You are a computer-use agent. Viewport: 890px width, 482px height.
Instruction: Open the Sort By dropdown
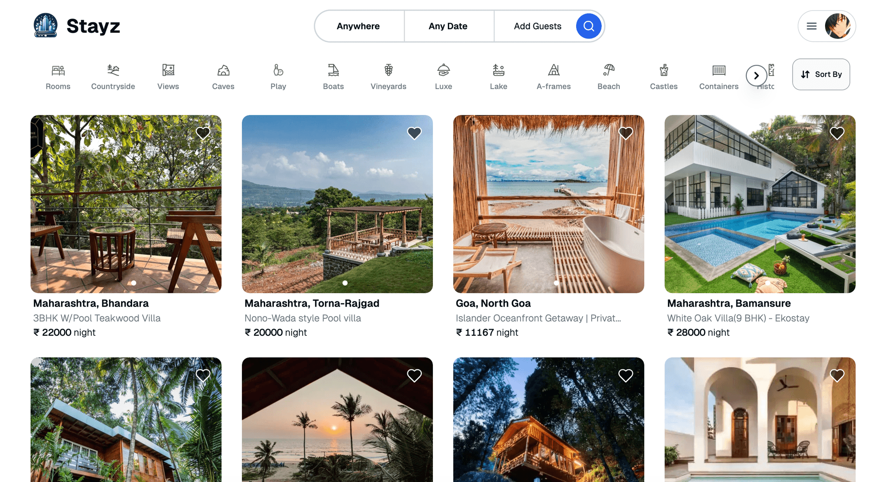(x=821, y=75)
